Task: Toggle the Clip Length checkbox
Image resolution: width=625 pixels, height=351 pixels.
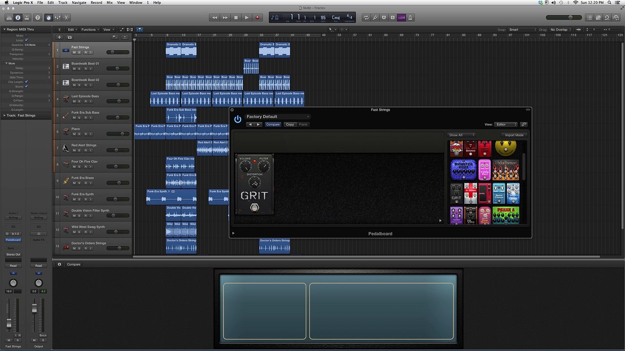Action: pyautogui.click(x=26, y=82)
